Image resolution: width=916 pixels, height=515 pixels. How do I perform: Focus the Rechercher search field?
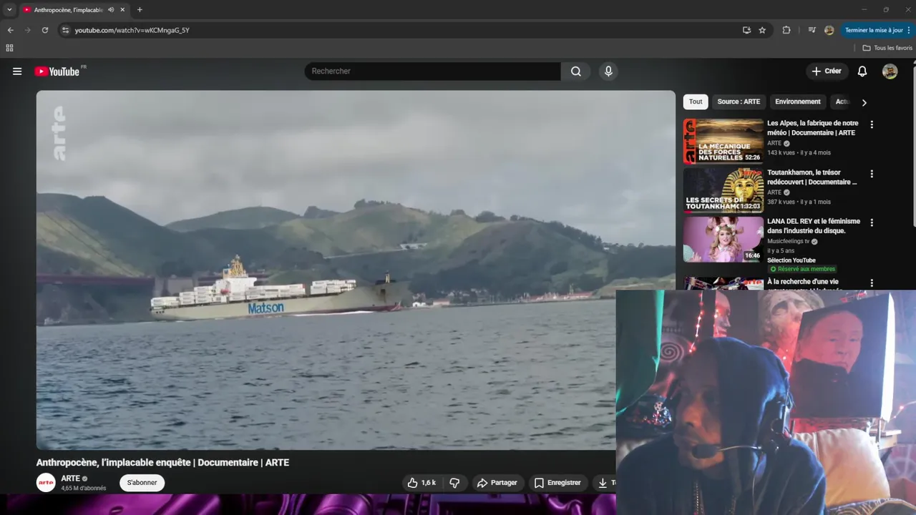[x=432, y=72]
